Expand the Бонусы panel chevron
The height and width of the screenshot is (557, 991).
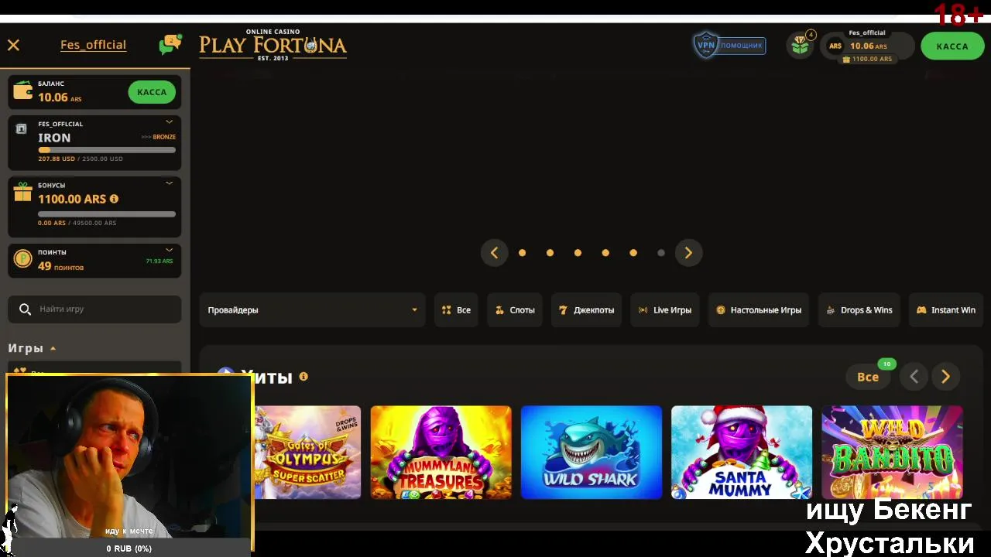(169, 183)
